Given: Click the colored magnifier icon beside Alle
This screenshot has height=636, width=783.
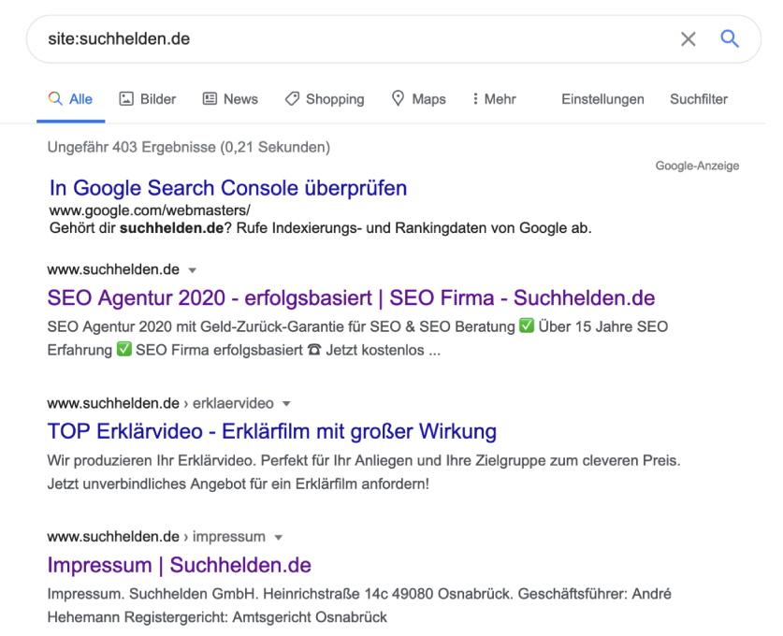Looking at the screenshot, I should pos(55,98).
